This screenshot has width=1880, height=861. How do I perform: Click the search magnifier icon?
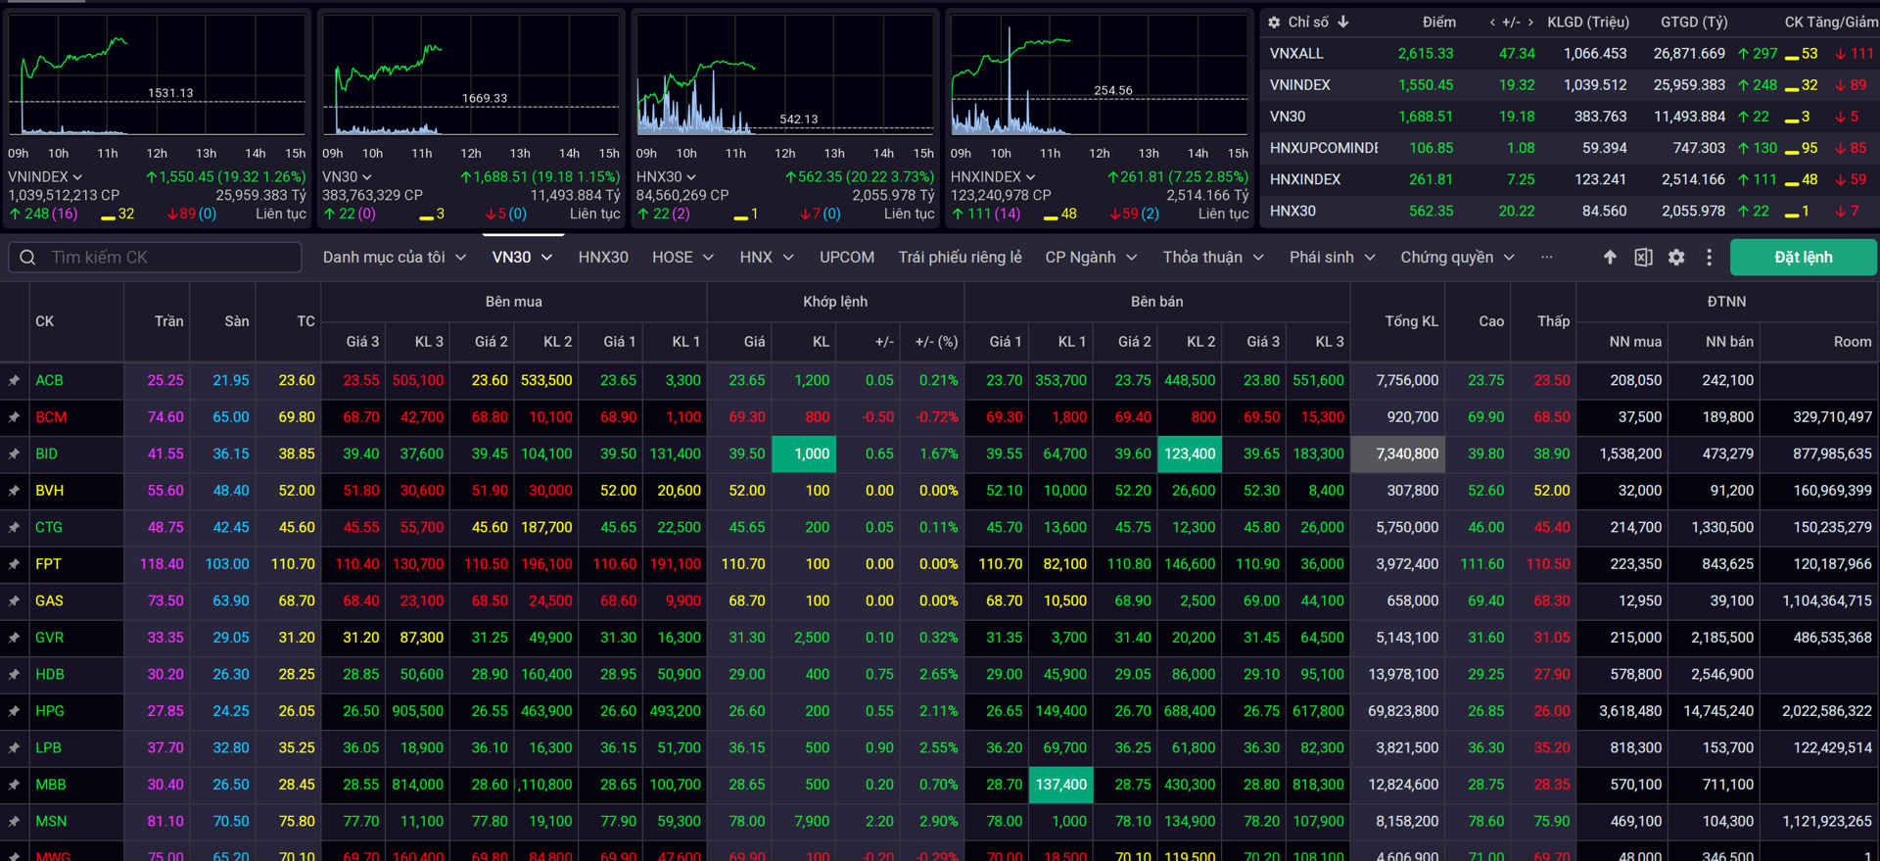pyautogui.click(x=27, y=258)
